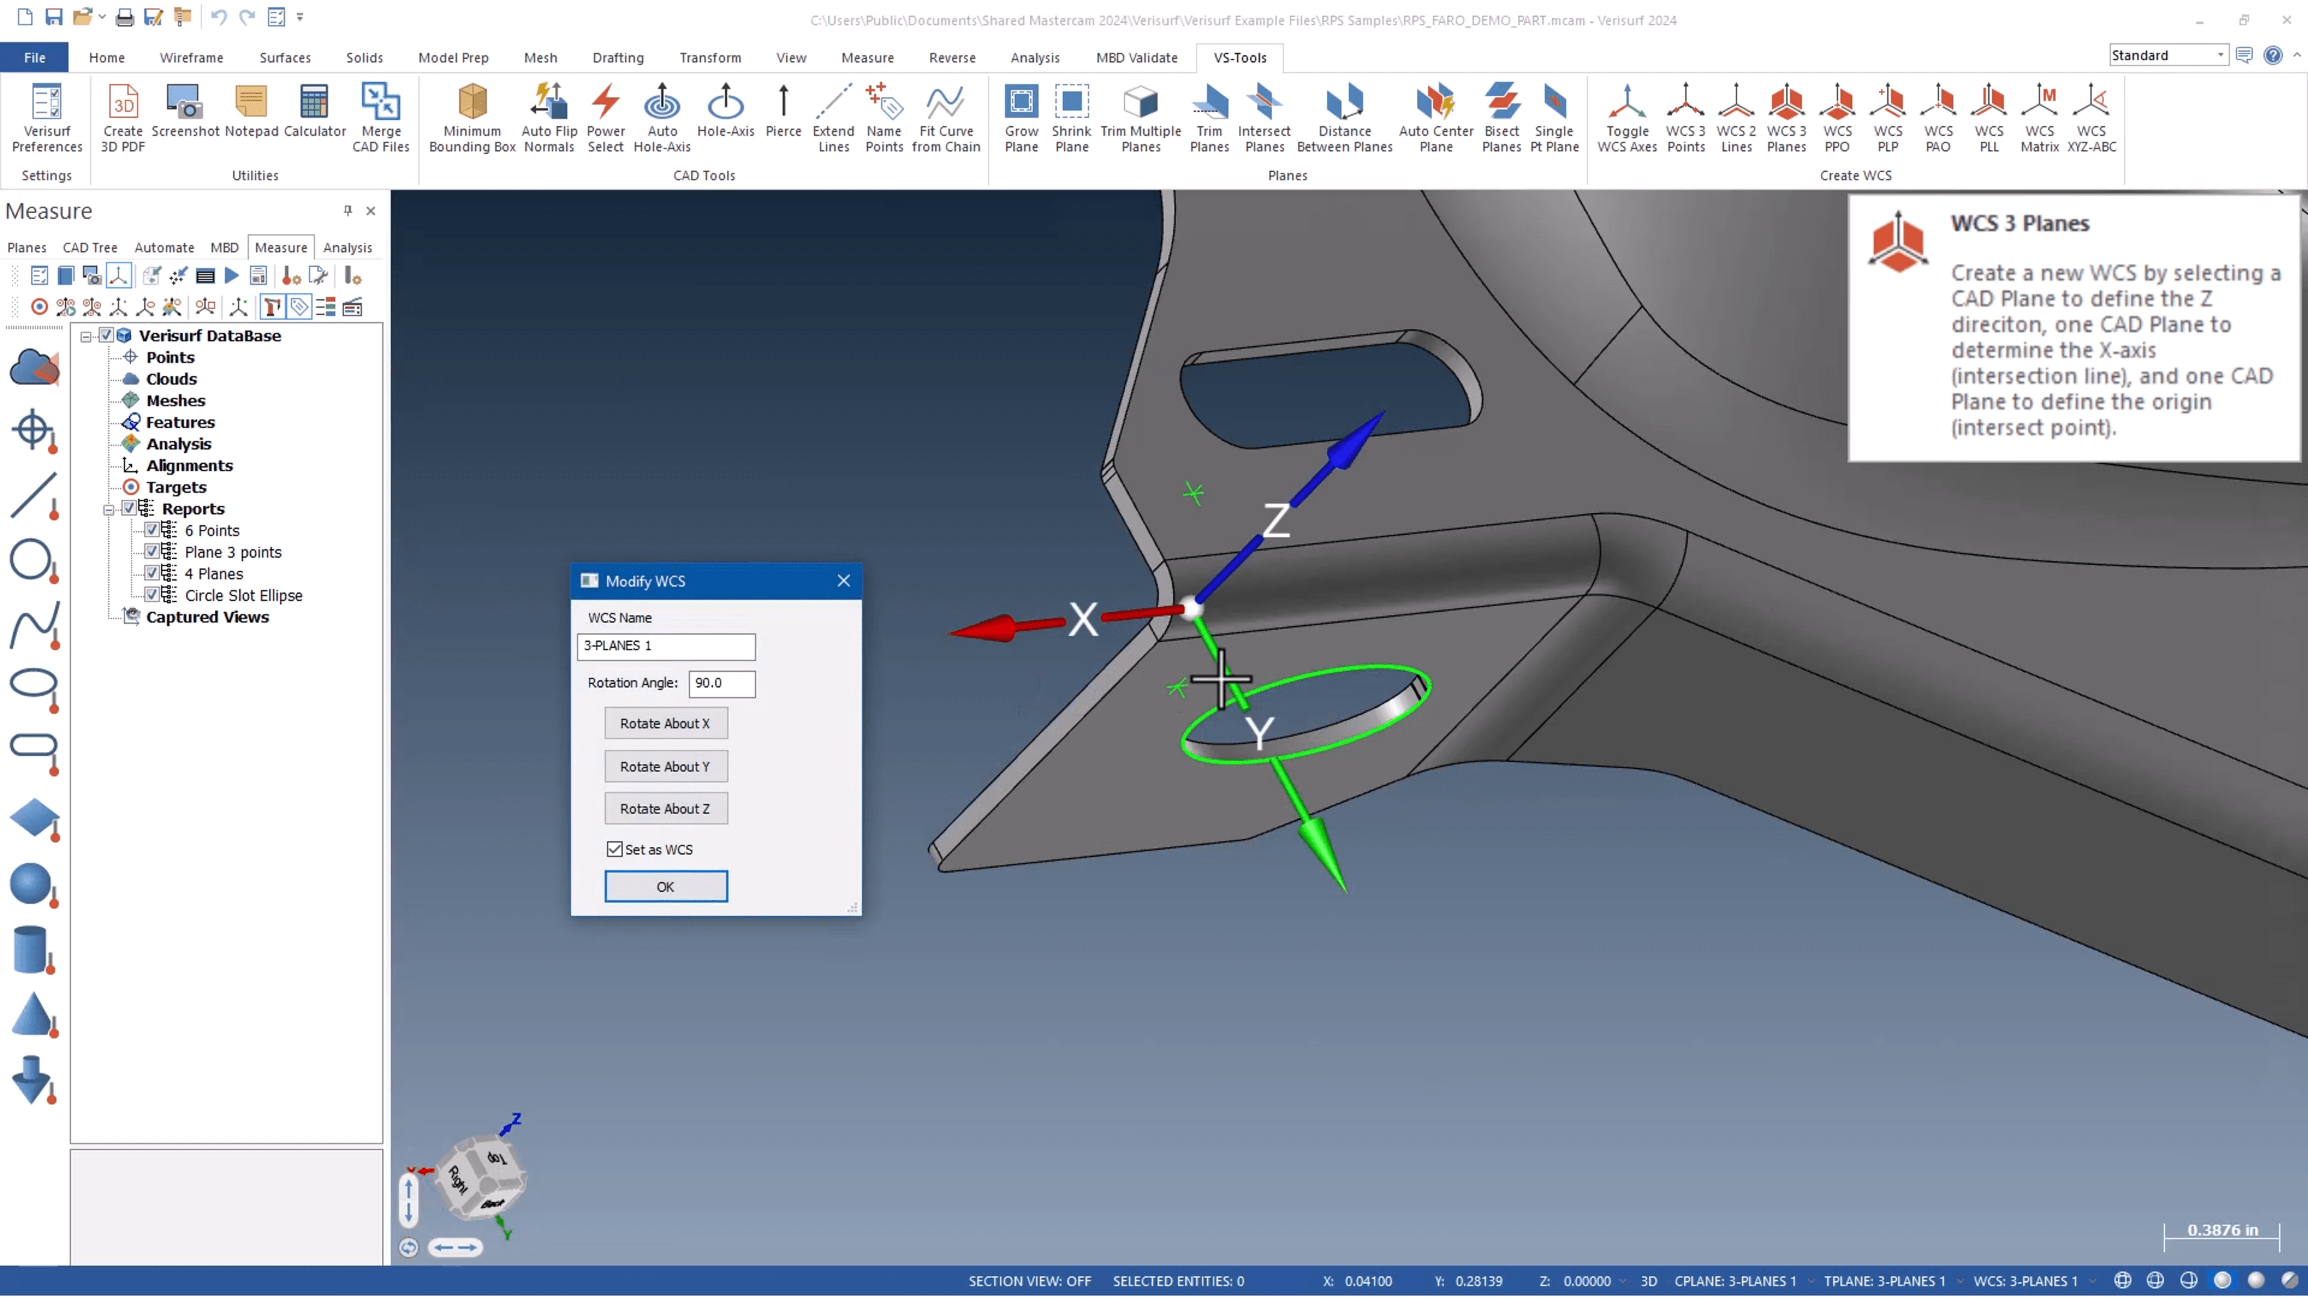Click the WCS XYZ-ABC tool

pyautogui.click(x=2091, y=118)
